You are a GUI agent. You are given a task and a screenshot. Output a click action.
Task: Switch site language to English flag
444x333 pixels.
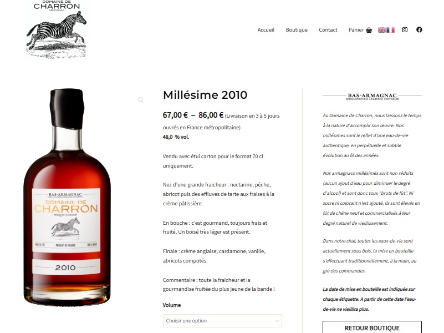[x=382, y=30]
